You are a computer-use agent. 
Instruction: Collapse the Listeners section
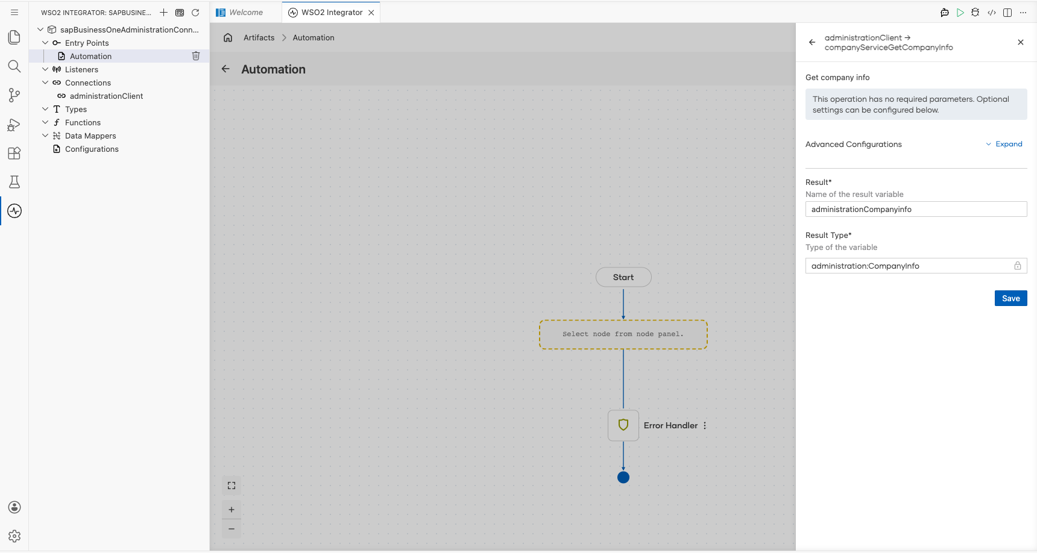point(45,69)
